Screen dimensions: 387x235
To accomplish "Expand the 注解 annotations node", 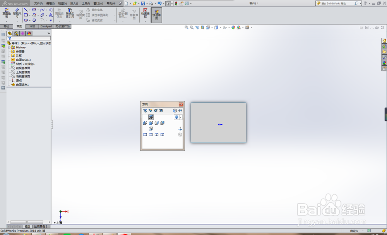I will (x=9, y=55).
